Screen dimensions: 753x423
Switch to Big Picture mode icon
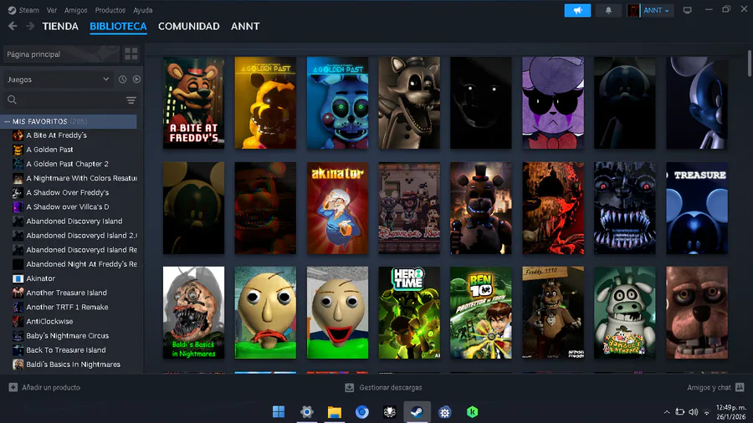(687, 11)
